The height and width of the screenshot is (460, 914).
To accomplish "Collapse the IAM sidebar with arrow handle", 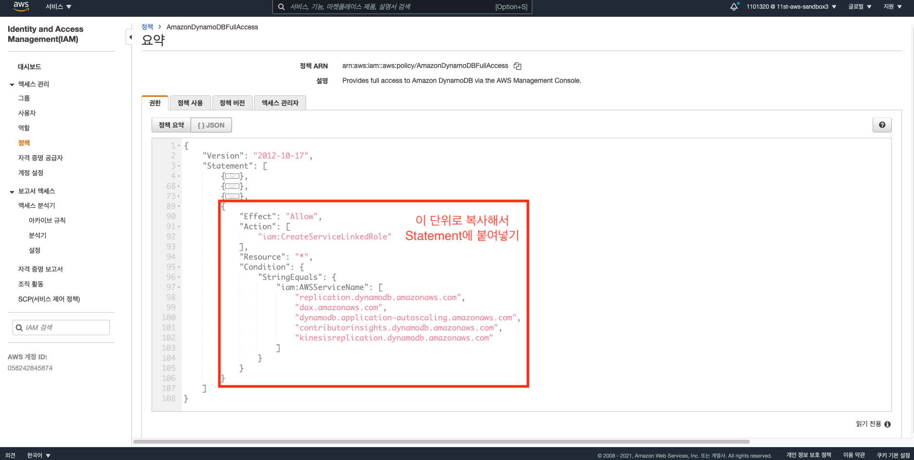I will 129,37.
